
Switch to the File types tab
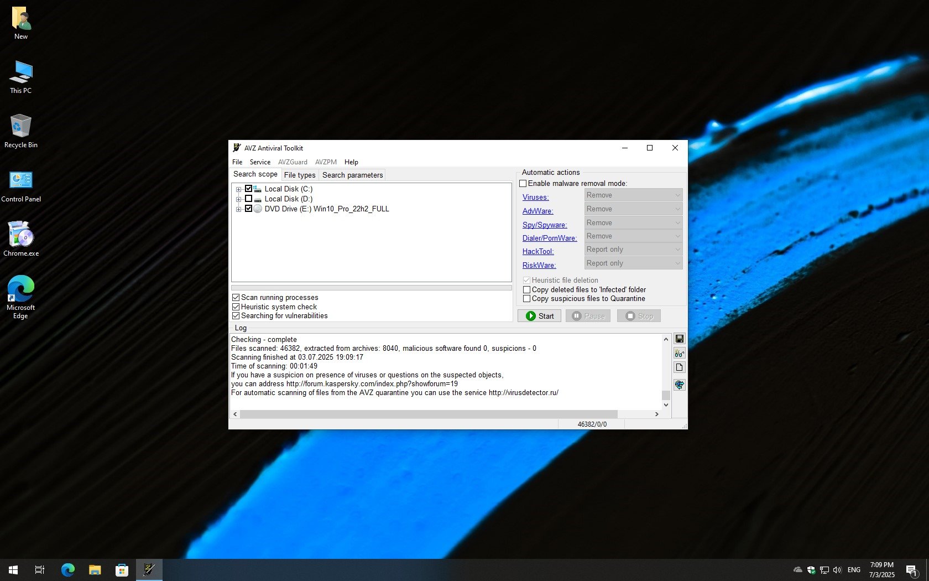pyautogui.click(x=299, y=175)
